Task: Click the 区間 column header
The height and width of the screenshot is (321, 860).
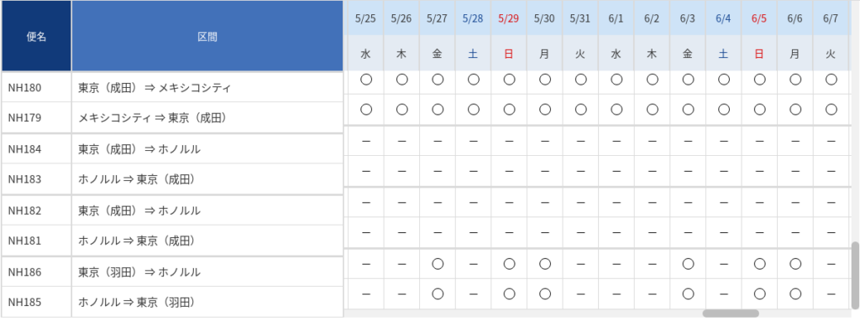Action: (x=207, y=37)
